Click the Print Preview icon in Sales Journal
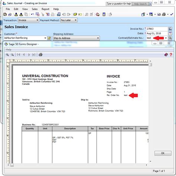This screenshot has height=176, width=176. 151,14
